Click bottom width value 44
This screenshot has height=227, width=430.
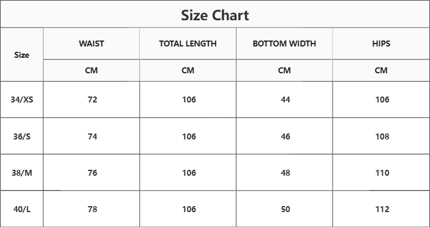[285, 99]
